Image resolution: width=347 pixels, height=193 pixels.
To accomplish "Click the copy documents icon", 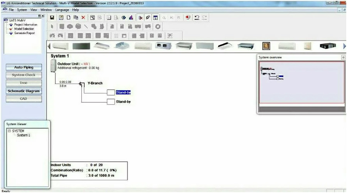I will pos(76,17).
